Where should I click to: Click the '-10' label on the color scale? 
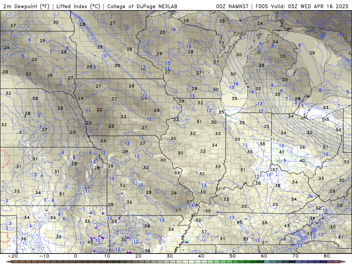tap(44, 256)
